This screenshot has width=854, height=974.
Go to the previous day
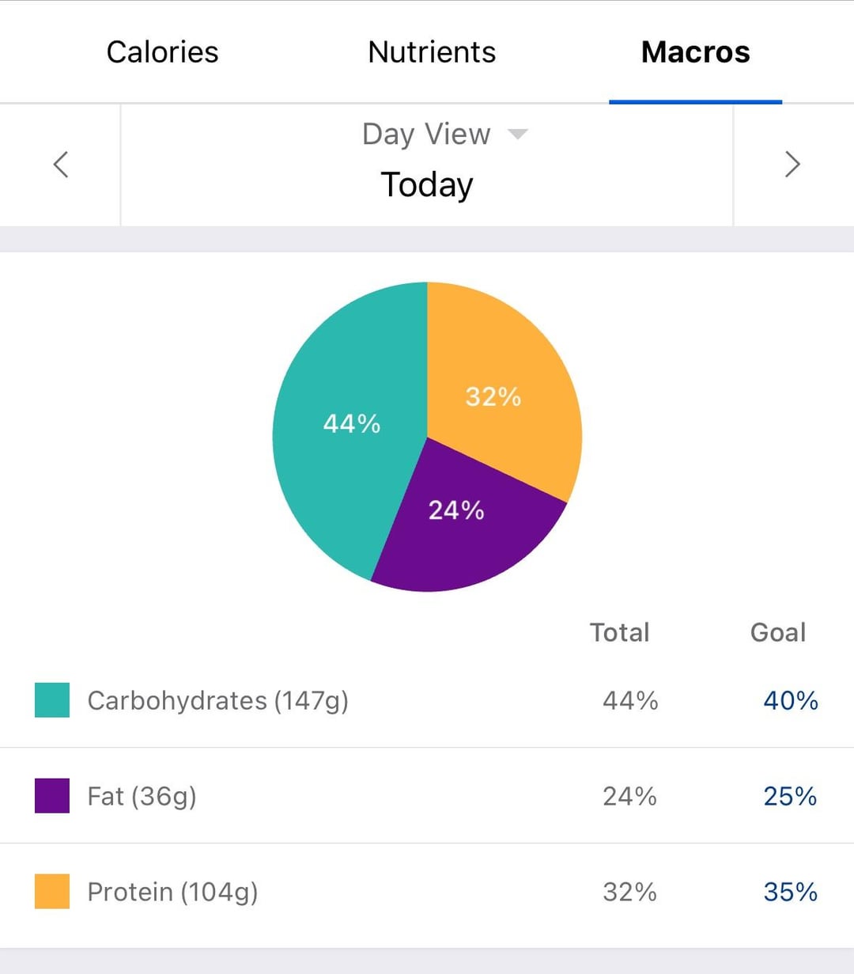61,165
